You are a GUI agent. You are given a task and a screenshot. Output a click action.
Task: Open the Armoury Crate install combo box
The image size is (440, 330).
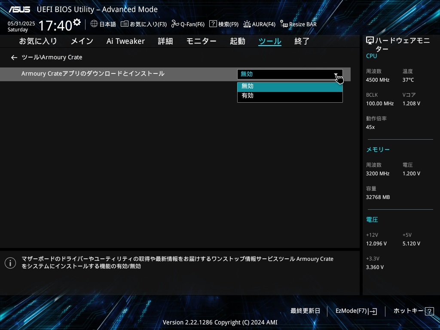pos(290,74)
